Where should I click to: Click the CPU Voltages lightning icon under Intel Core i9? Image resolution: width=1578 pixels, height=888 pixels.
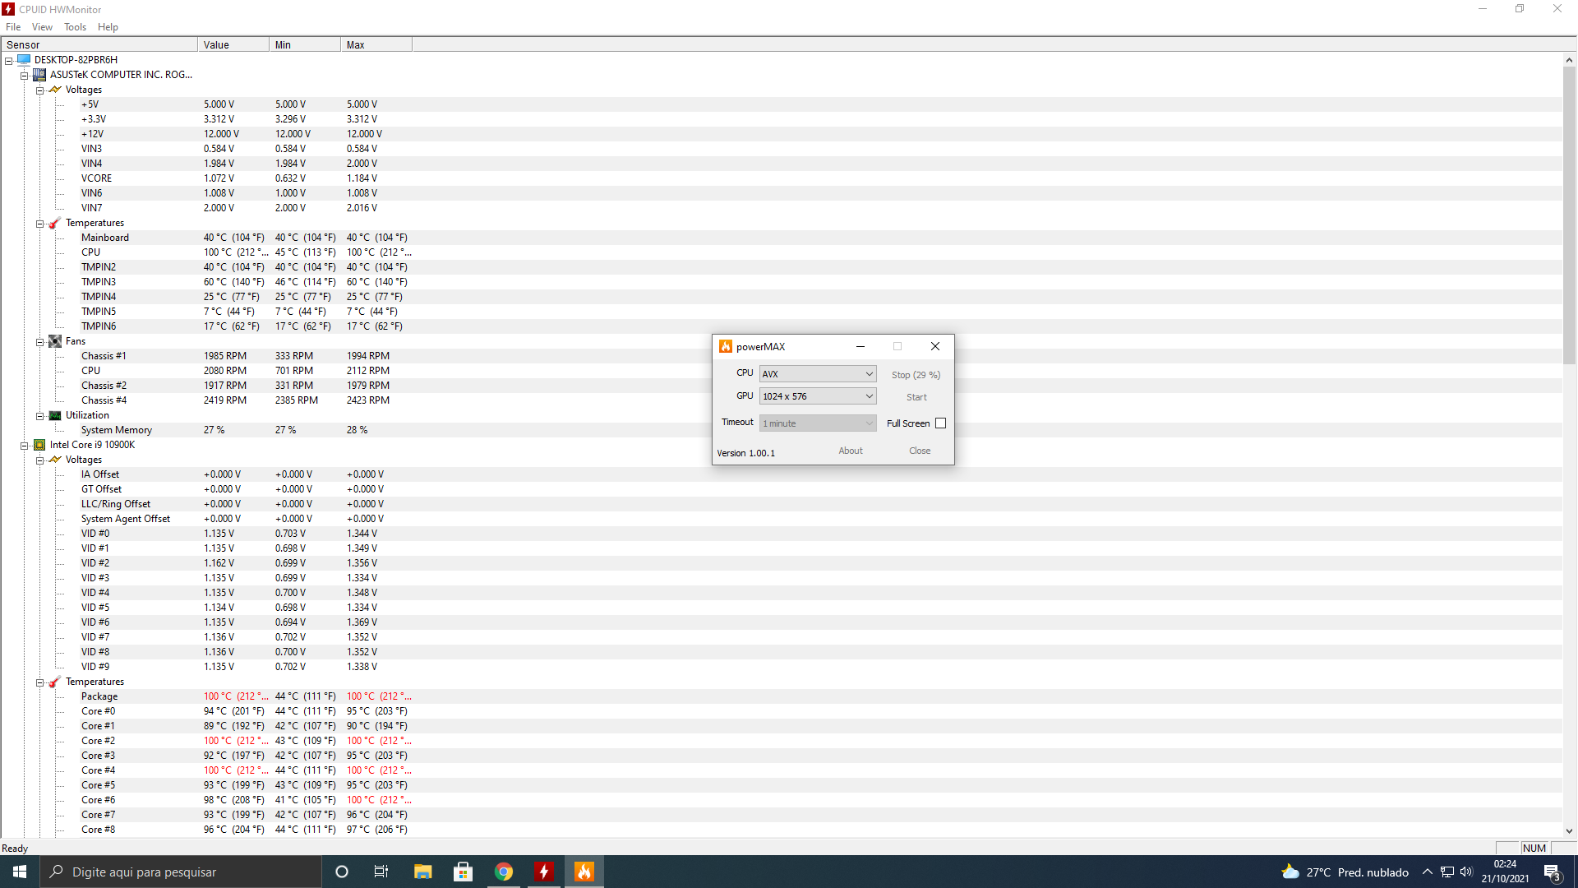tap(55, 460)
